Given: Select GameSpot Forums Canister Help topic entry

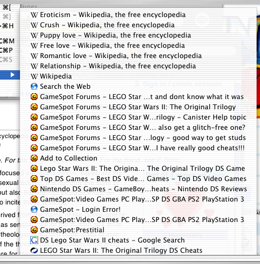Looking at the screenshot, I should [139, 117].
